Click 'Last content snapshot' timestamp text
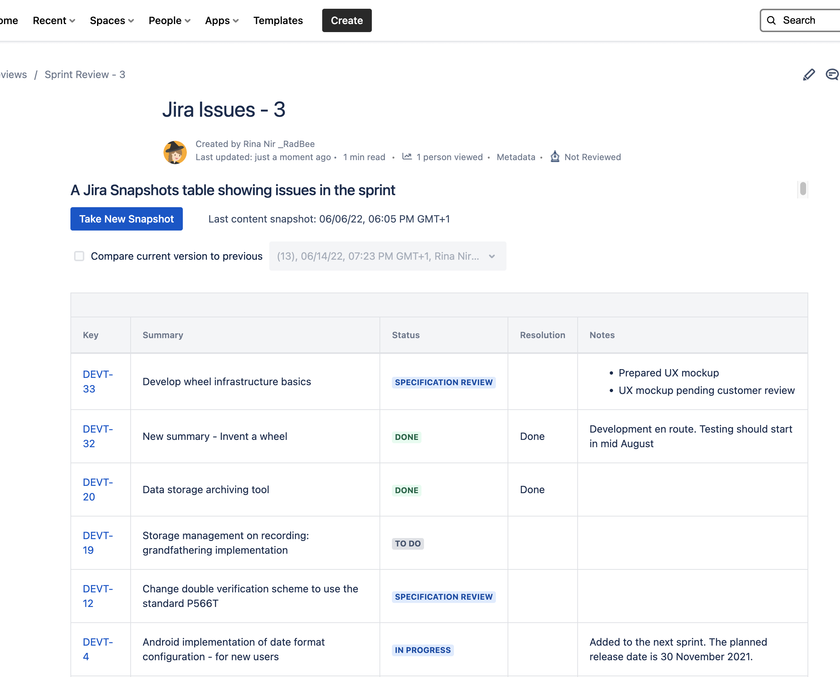Screen dimensions: 840x677 [x=329, y=219]
